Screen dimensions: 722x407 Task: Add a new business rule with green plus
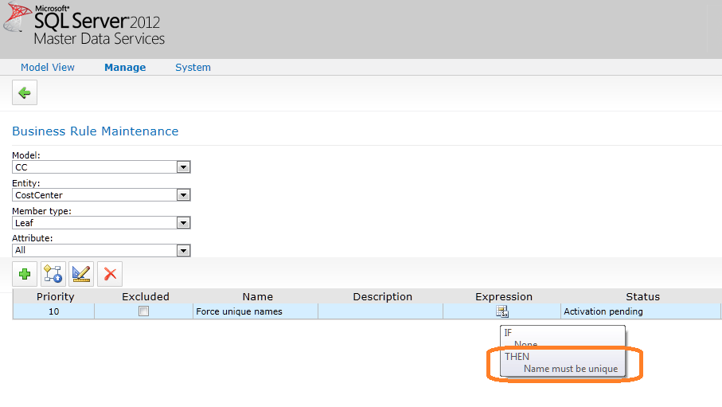coord(25,274)
